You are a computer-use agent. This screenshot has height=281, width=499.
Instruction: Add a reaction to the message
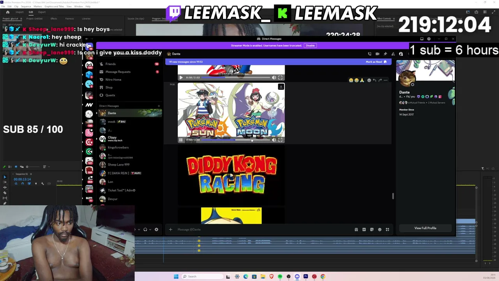[369, 80]
